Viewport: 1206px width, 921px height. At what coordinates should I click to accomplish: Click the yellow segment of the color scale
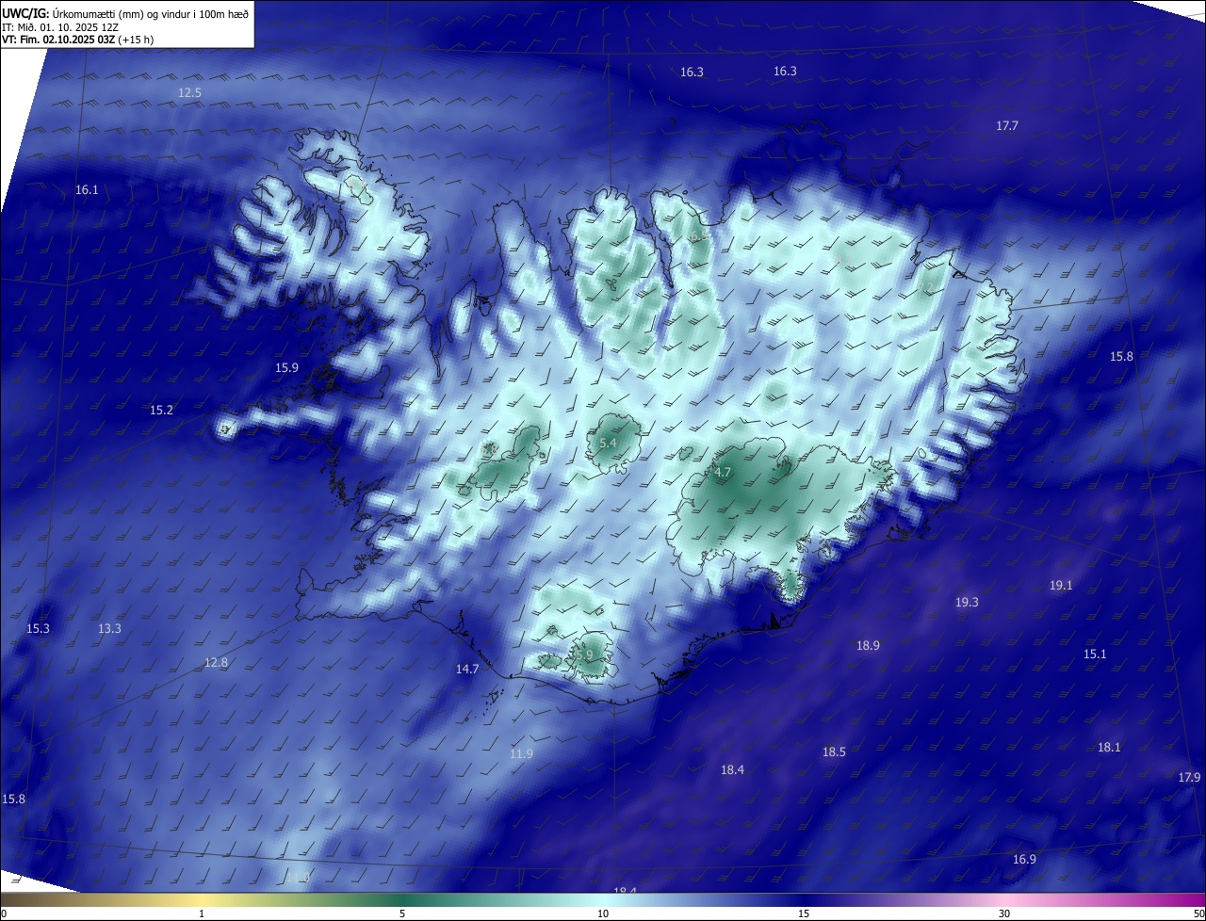[x=203, y=900]
